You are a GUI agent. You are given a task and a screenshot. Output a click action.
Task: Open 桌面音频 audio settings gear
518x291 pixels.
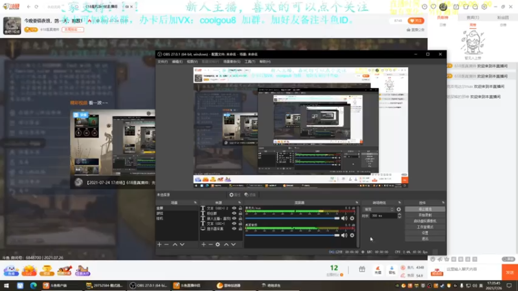click(x=352, y=235)
